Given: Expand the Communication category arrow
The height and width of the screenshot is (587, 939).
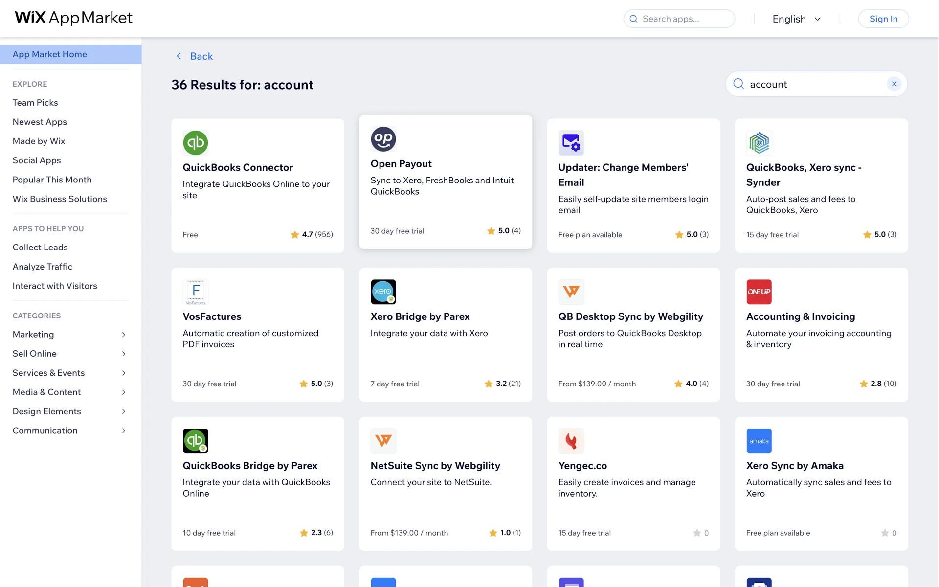Looking at the screenshot, I should coord(124,431).
